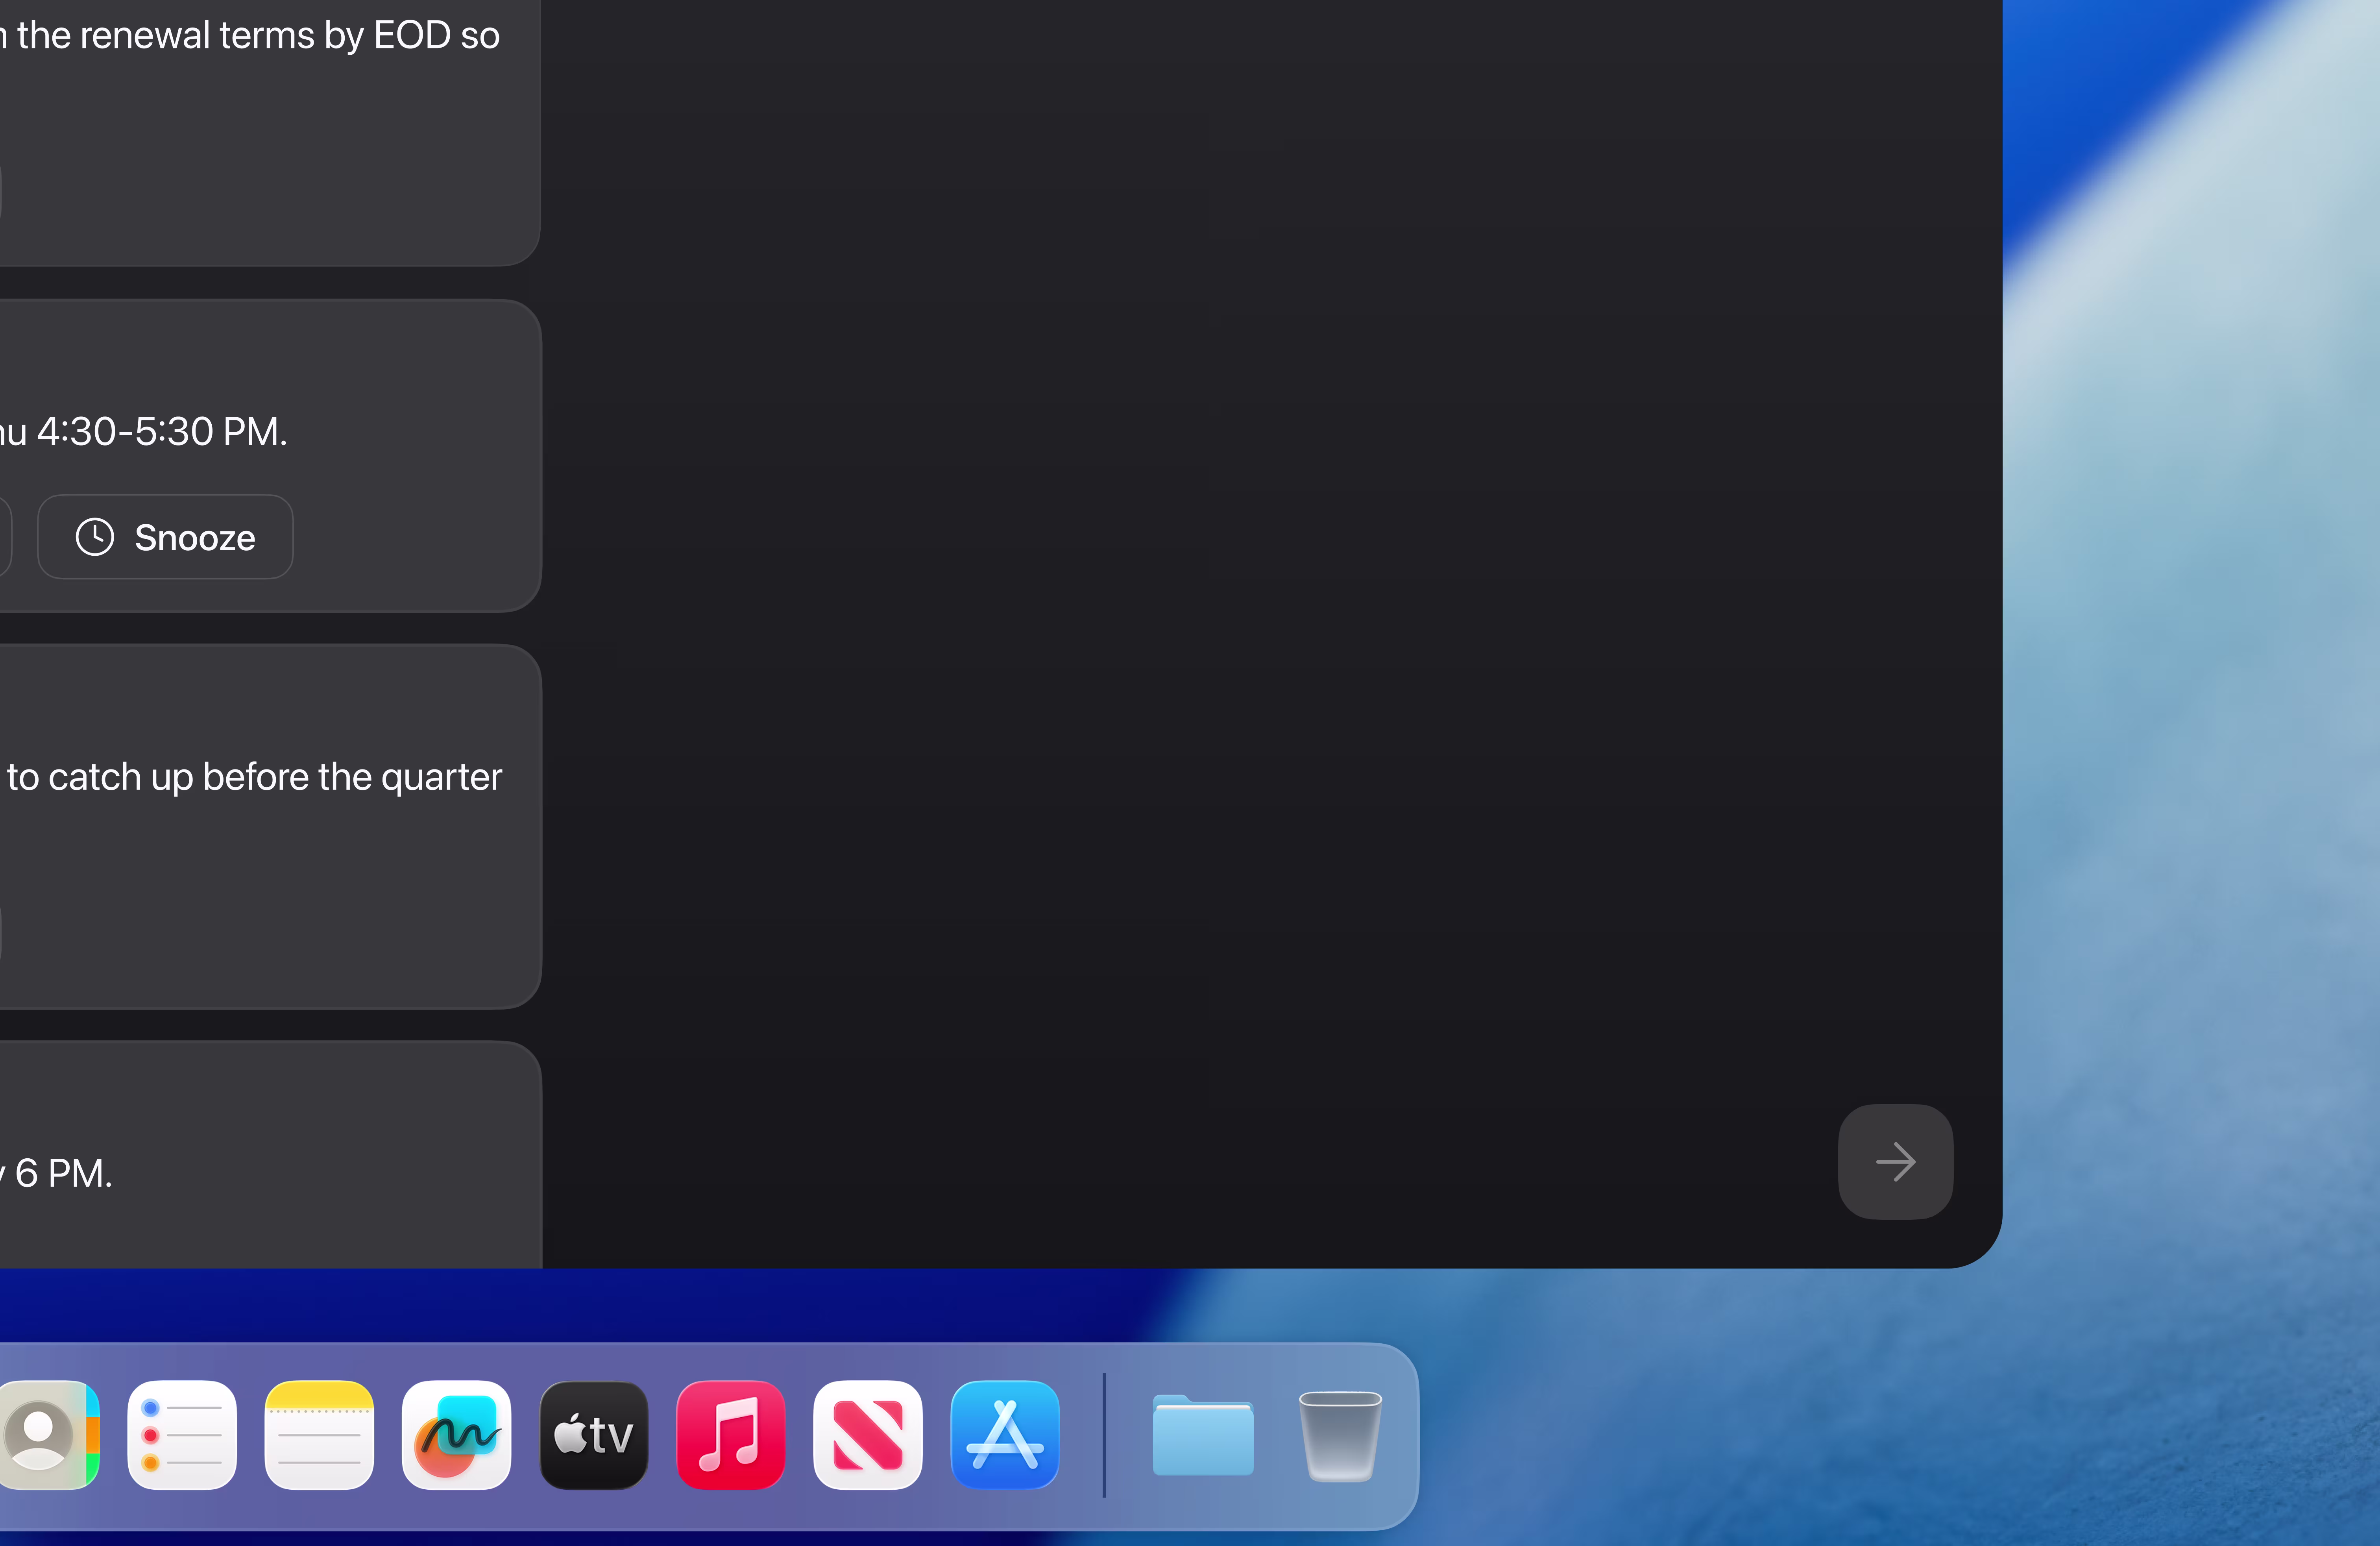Open the Downloads folder in Dock
This screenshot has height=1546, width=2380.
tap(1203, 1435)
